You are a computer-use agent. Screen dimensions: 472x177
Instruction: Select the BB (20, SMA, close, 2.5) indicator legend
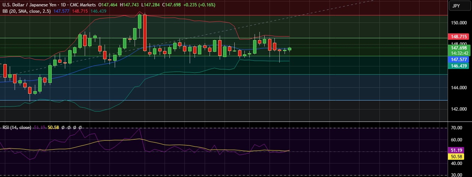click(x=26, y=12)
